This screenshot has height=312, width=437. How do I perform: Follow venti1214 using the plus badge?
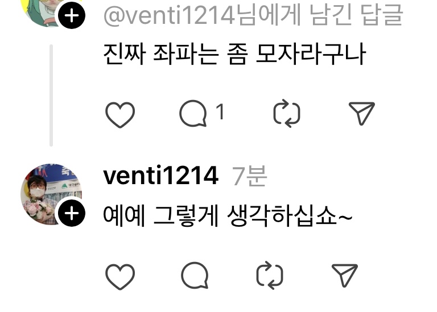pyautogui.click(x=72, y=213)
